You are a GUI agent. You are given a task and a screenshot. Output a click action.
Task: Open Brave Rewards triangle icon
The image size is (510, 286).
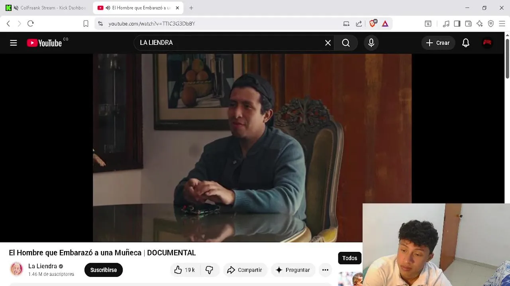pyautogui.click(x=385, y=24)
